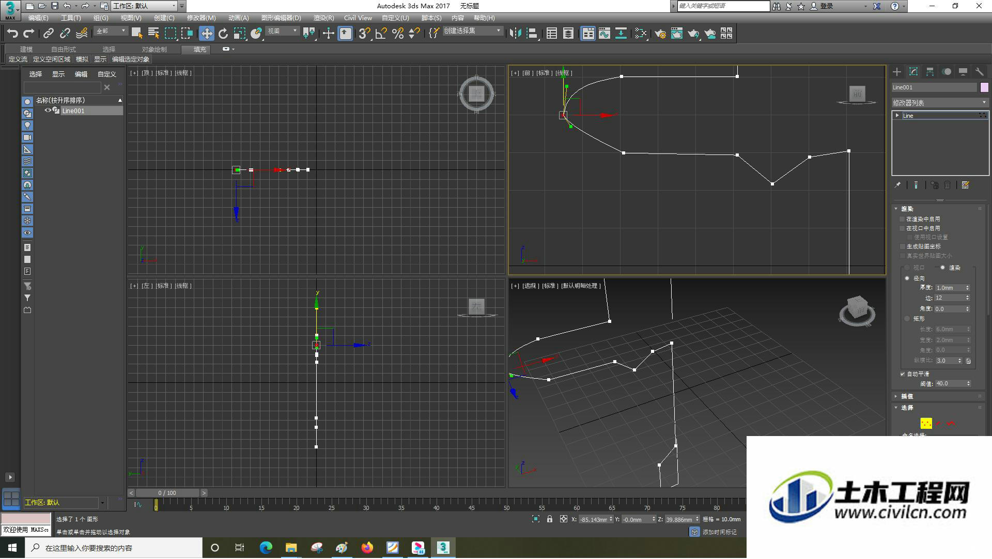Image resolution: width=992 pixels, height=559 pixels.
Task: Choose Rectangular Selection Region tool
Action: [171, 34]
